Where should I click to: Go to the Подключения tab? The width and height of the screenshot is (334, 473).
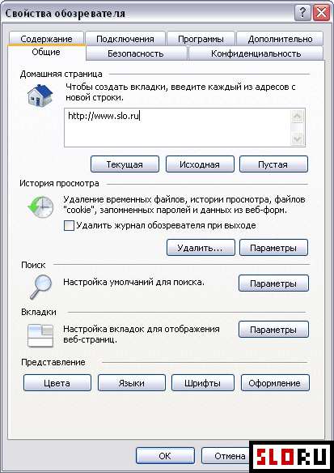[x=125, y=39]
